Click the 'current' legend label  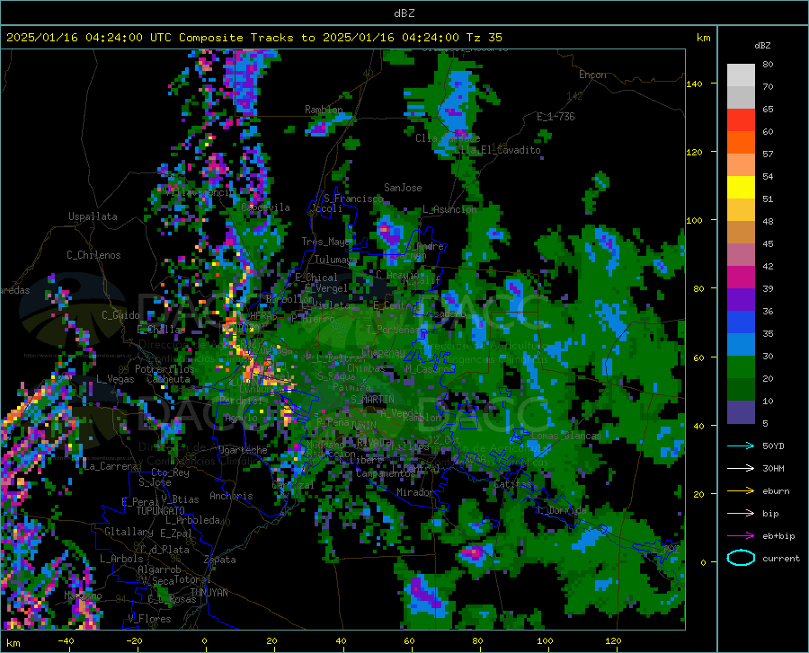click(x=781, y=558)
